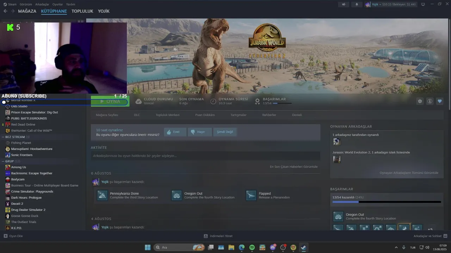Screen dimensions: 451x253
Task: Click Flapped achievement icon
Action: pos(251,195)
